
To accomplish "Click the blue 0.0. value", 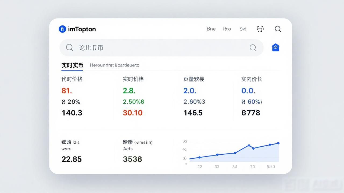I will click(248, 91).
